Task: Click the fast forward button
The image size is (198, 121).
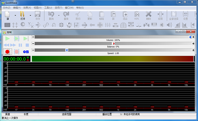Action: coord(13,45)
